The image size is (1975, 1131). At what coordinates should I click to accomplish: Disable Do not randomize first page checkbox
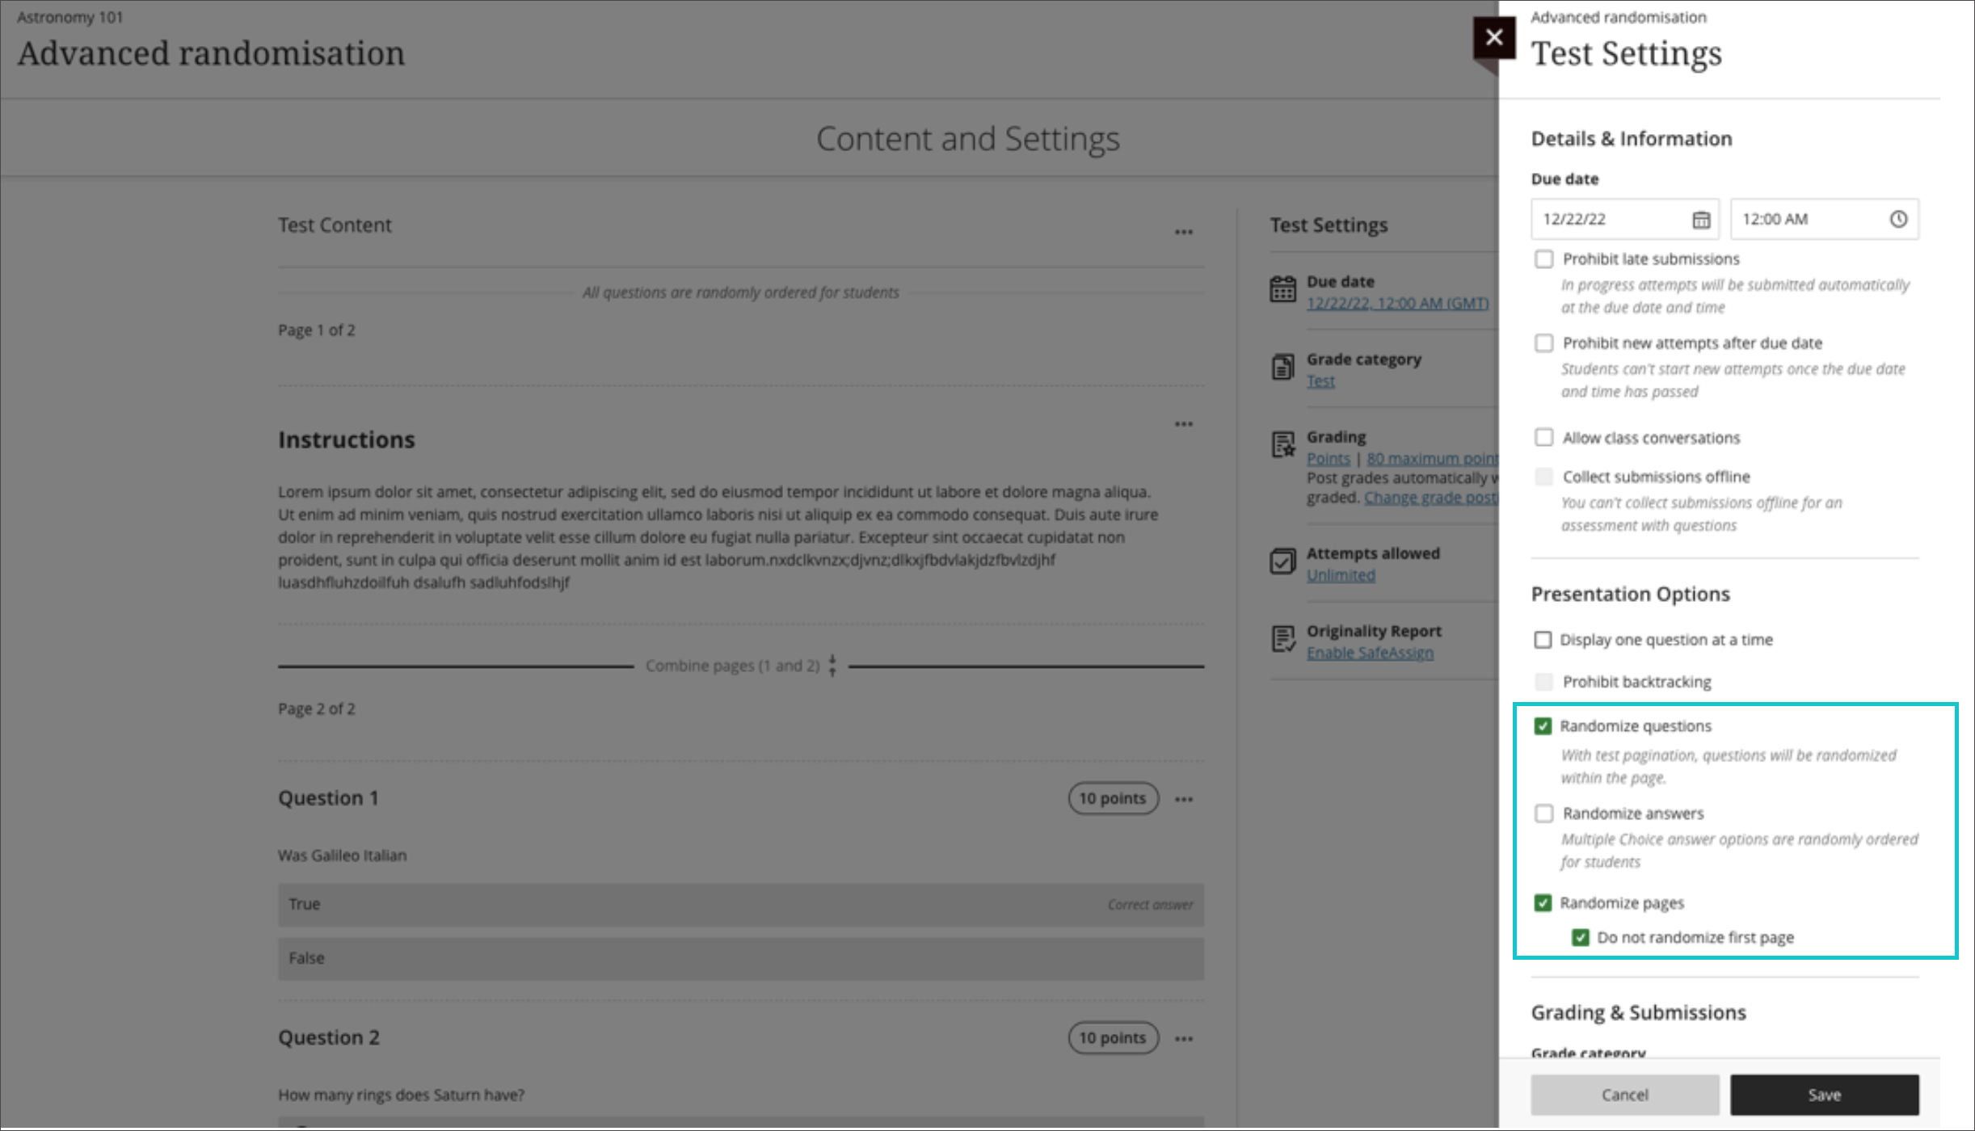[1579, 937]
